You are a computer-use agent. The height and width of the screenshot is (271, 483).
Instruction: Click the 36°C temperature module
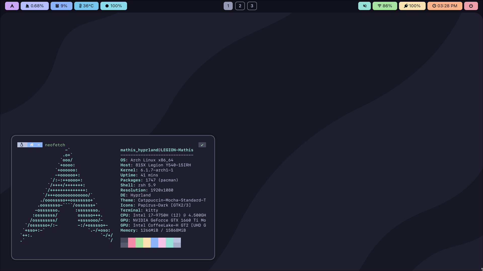pos(86,6)
